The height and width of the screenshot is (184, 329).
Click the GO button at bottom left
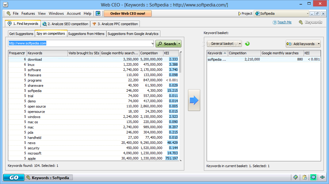pyautogui.click(x=13, y=178)
